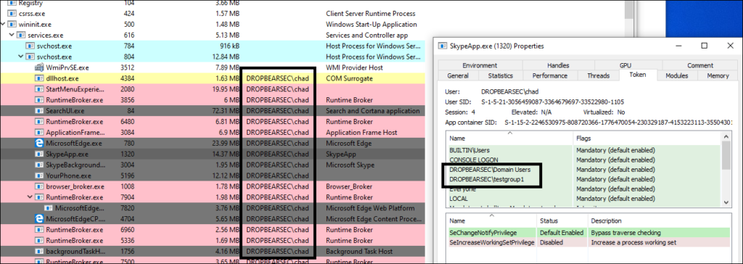Viewport: 743px width, 264px height.
Task: Collapse the services.exe process tree
Action: (x=12, y=35)
